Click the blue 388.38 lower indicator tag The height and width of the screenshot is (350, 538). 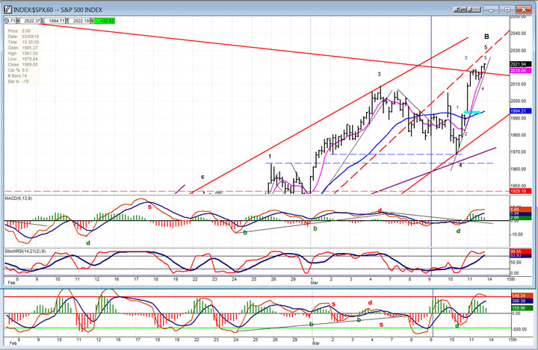522,301
